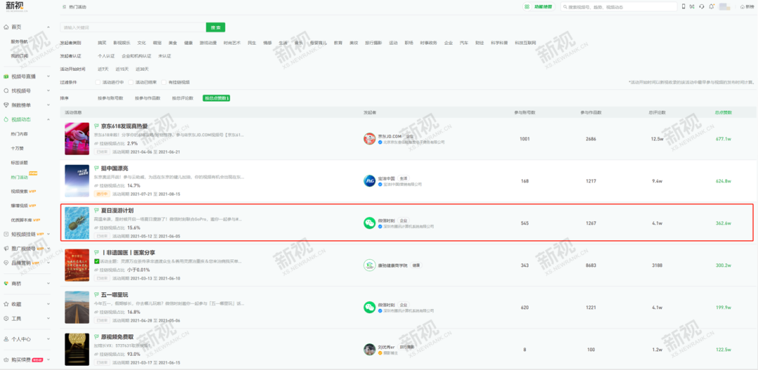Sort by 按总评论数

(x=182, y=98)
